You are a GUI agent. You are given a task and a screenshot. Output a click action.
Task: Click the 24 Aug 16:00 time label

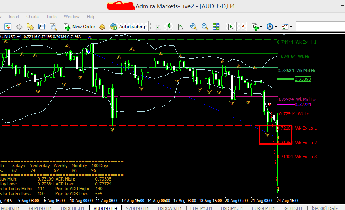[288, 201]
